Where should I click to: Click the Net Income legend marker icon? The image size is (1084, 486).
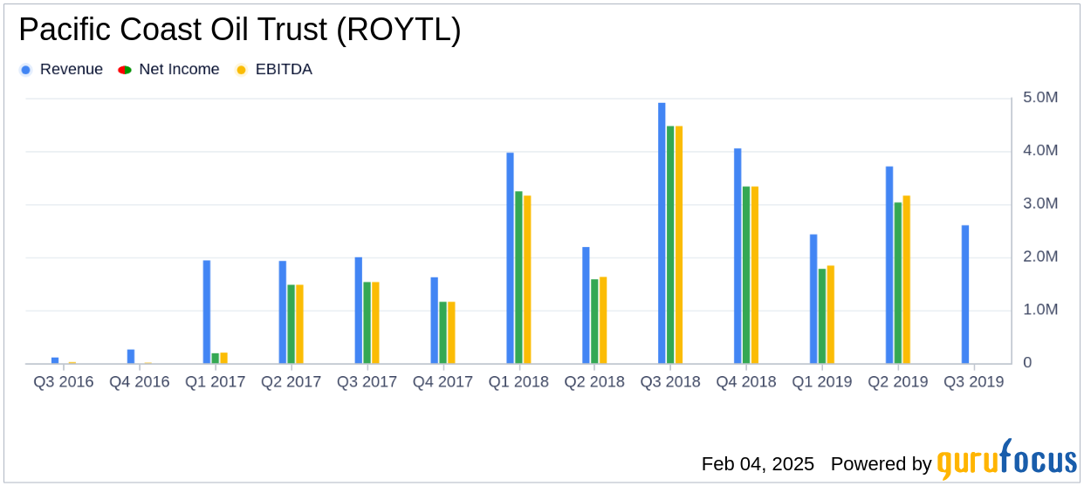click(125, 70)
